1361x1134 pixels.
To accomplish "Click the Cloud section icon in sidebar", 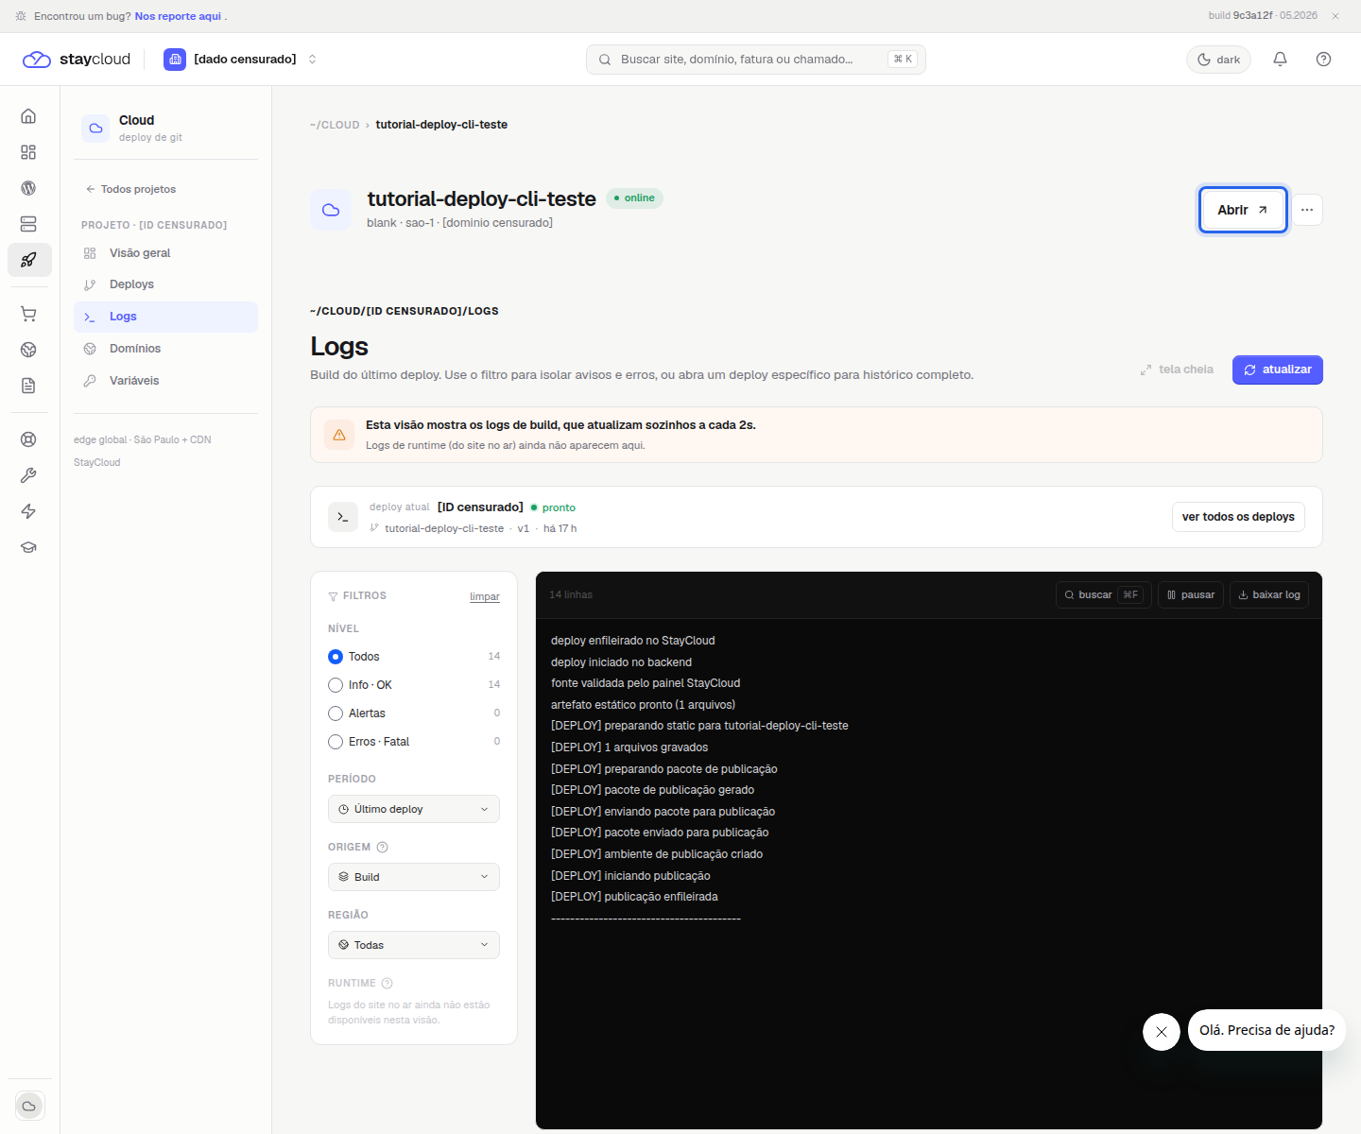I will coord(95,129).
